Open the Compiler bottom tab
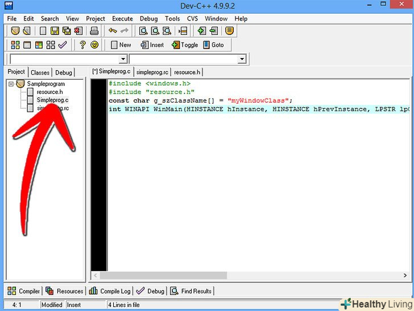This screenshot has width=414, height=311. pyautogui.click(x=23, y=291)
